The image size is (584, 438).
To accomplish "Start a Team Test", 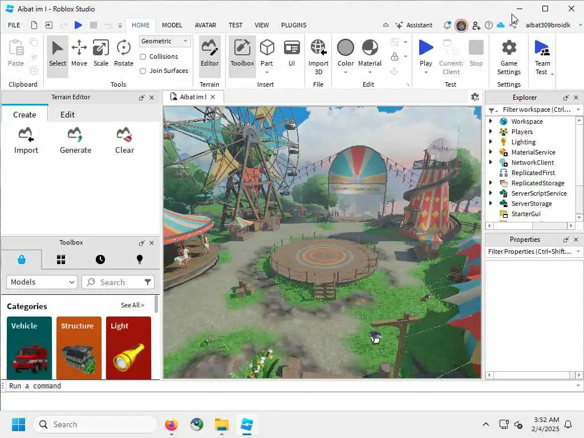I will click(542, 56).
